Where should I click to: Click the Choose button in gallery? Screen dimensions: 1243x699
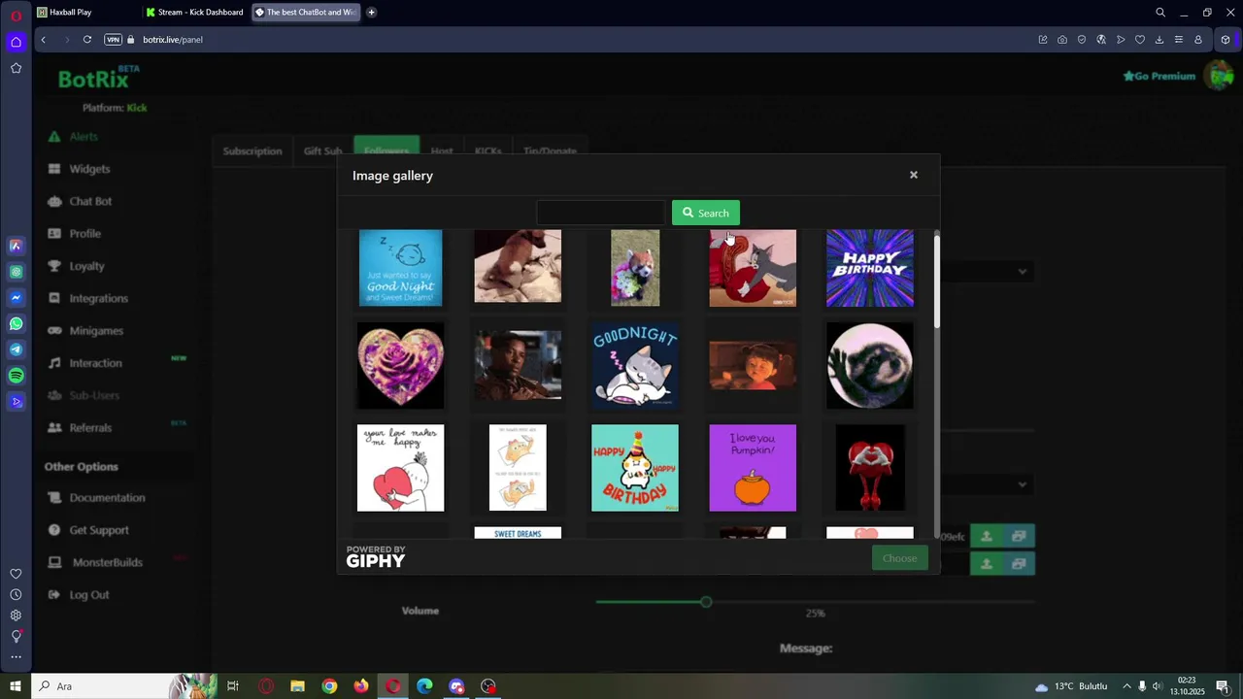coord(900,558)
